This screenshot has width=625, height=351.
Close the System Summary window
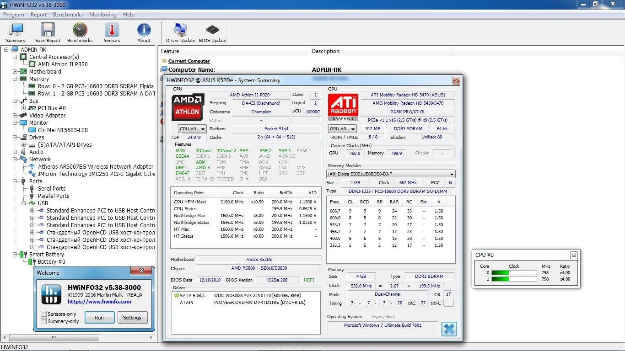[456, 80]
